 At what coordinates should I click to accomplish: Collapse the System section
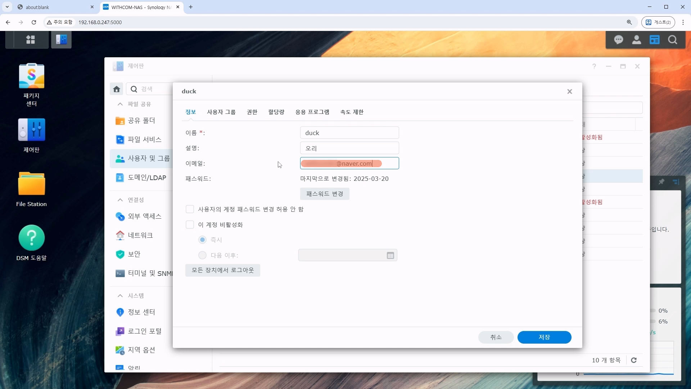coord(120,296)
